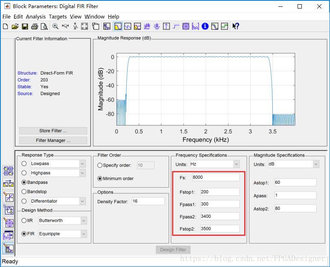
Task: Toggle the plot legend toolbar icon
Action: [x=96, y=26]
